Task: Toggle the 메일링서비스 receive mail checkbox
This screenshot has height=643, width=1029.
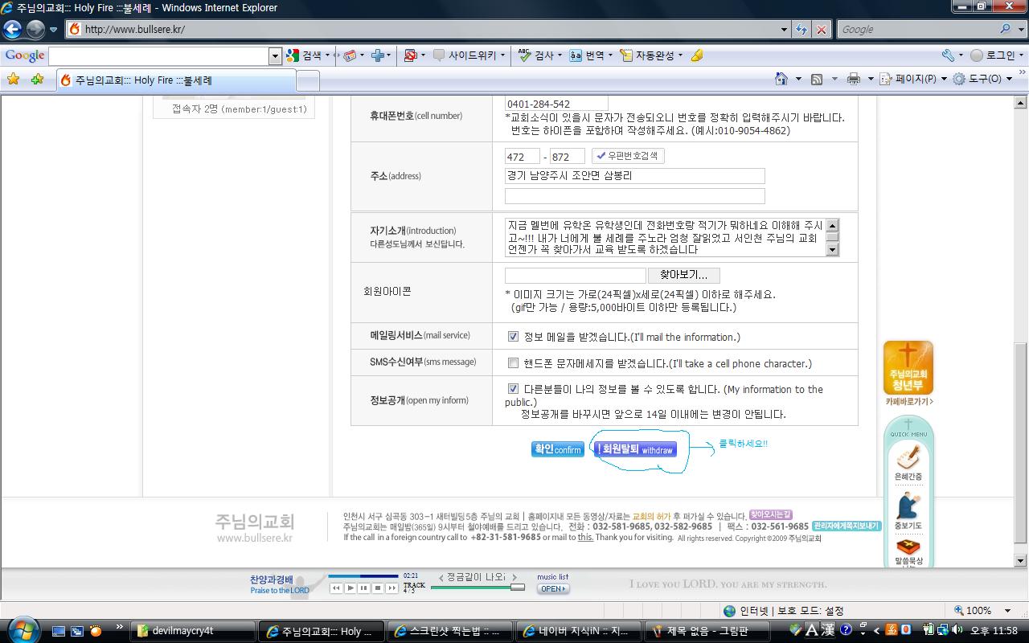Action: point(513,337)
